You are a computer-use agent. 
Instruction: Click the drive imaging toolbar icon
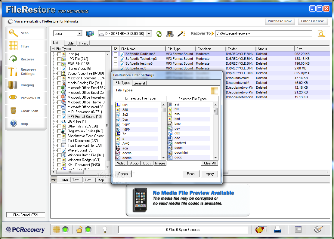[x=170, y=34]
